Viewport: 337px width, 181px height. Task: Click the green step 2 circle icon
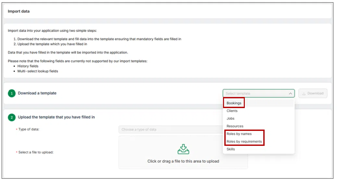click(x=12, y=118)
